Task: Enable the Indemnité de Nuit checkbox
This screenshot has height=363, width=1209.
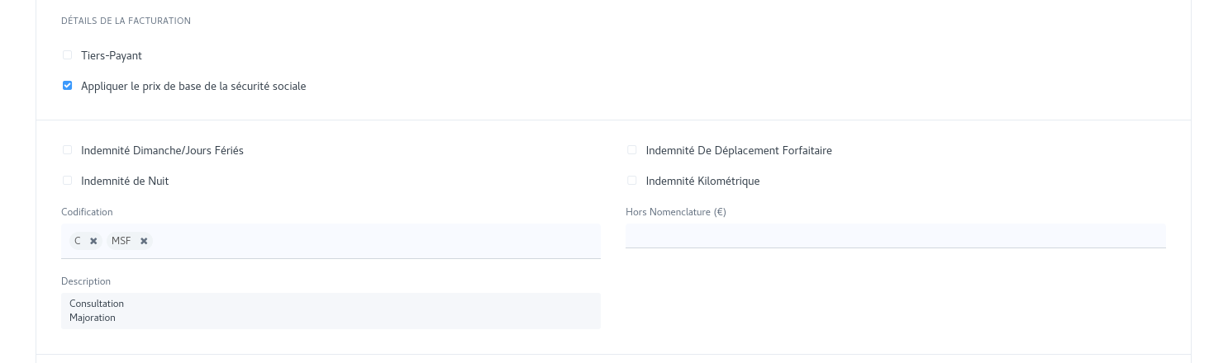Action: tap(68, 181)
